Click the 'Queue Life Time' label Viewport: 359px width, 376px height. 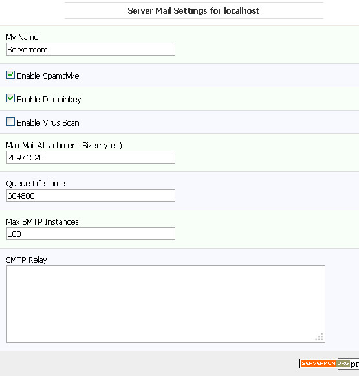36,183
